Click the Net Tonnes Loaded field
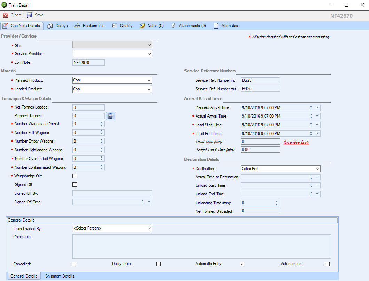 (x=88, y=107)
